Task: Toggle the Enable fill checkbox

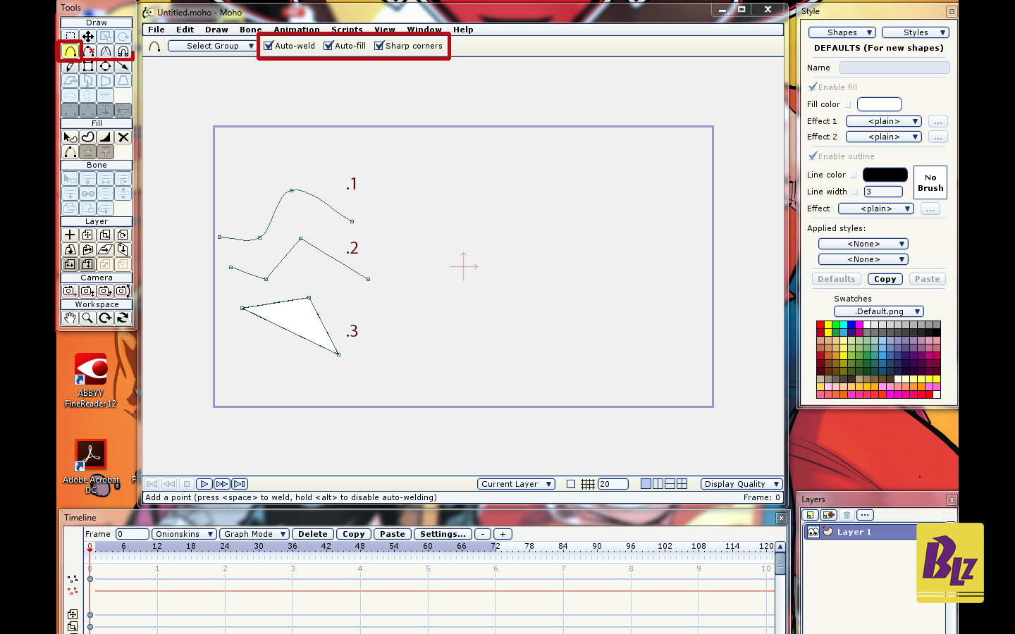Action: (813, 87)
